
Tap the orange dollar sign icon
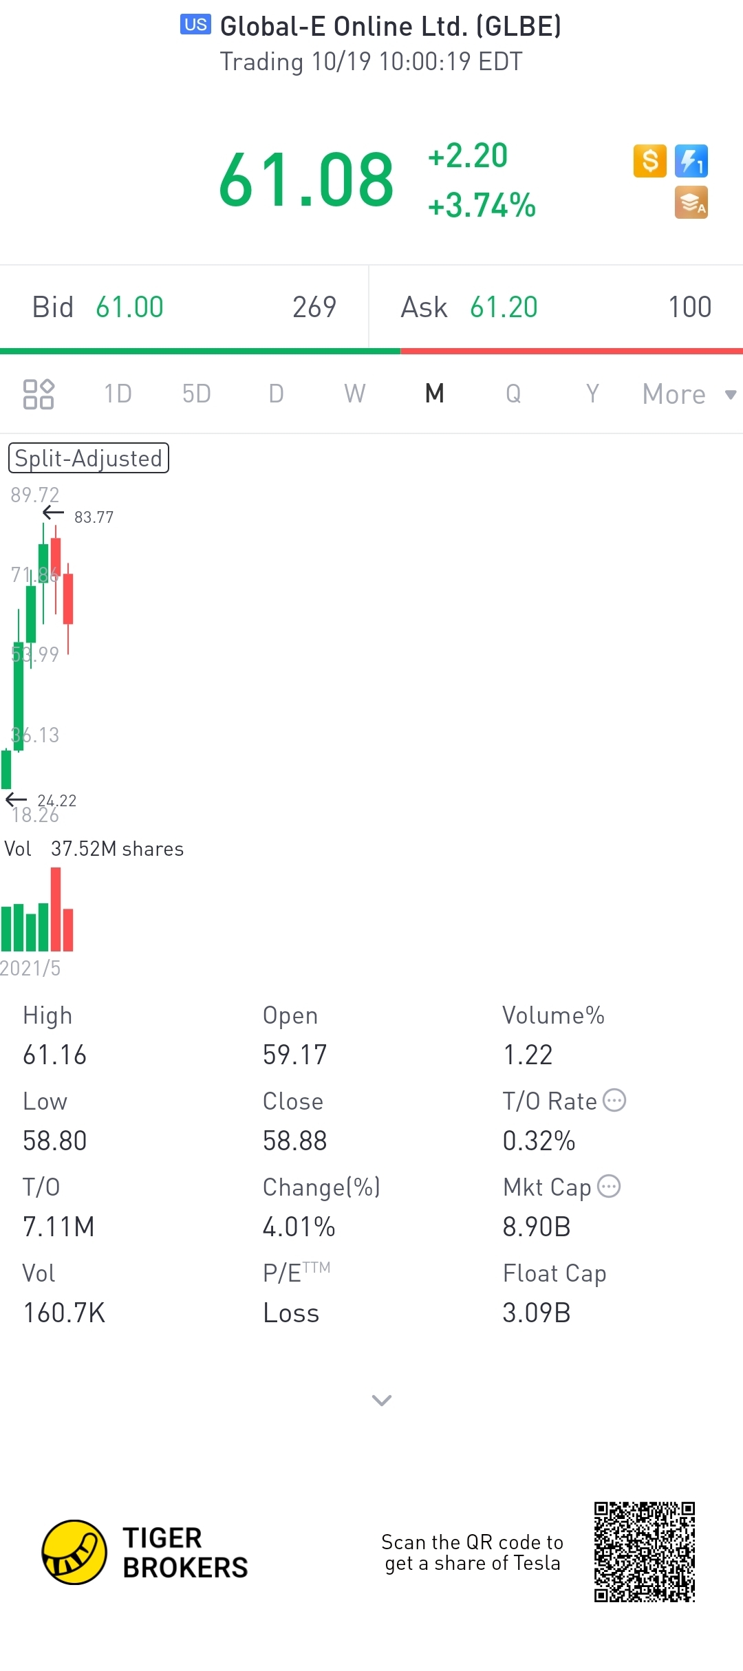649,162
